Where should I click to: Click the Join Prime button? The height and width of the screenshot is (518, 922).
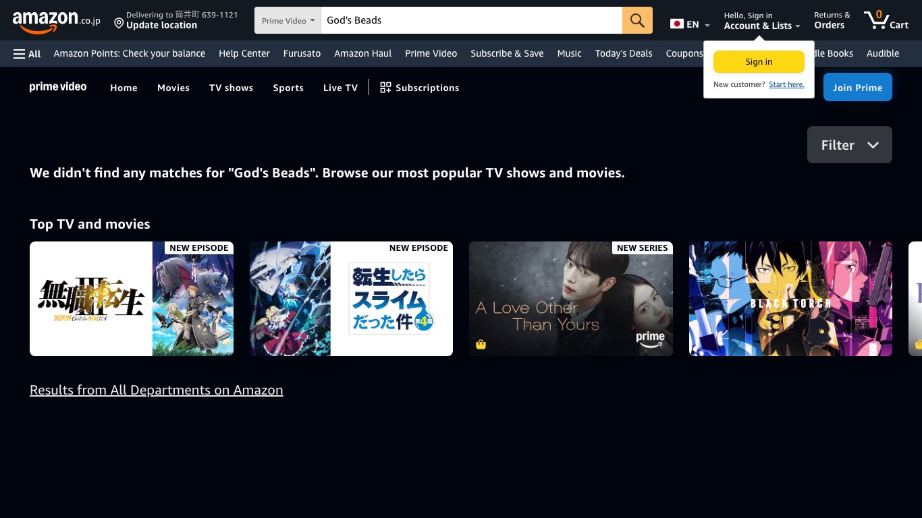click(x=857, y=88)
